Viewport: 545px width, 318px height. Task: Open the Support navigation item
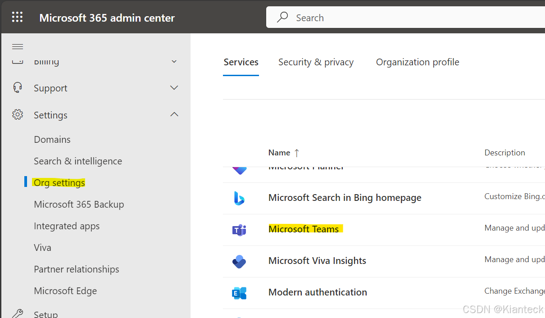50,88
